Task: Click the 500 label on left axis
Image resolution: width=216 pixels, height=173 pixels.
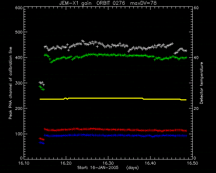Action: point(19,32)
